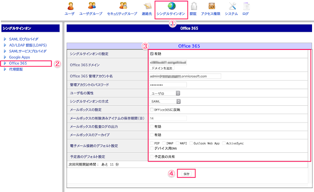Check the MAPI checkbox
The image size is (314, 192).
(178, 143)
